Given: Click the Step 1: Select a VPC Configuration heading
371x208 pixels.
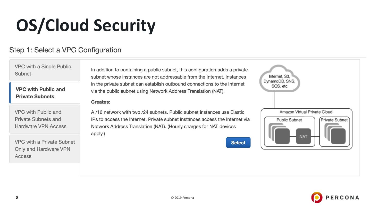Looking at the screenshot, I should click(x=65, y=50).
